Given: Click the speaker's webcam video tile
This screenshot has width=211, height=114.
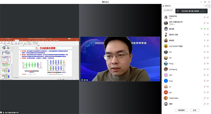Looking at the screenshot, I should [121, 59].
